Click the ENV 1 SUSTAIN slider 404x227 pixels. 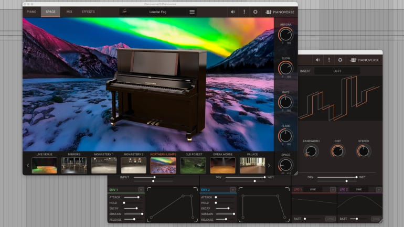click(133, 214)
